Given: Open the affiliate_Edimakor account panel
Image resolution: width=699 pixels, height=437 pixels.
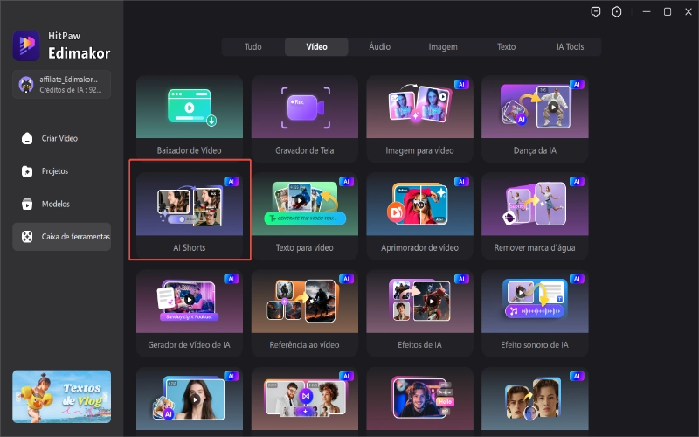Looking at the screenshot, I should coord(61,84).
